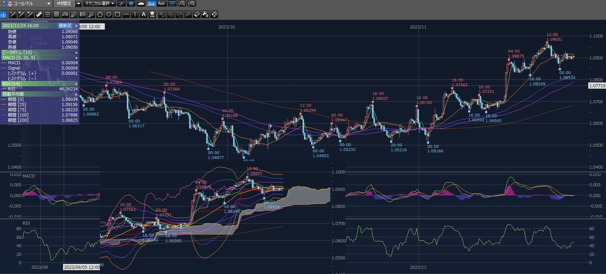Screen dimensions: 606x274
Task: Remove the RSI [14] indicator
Action: click(76, 84)
